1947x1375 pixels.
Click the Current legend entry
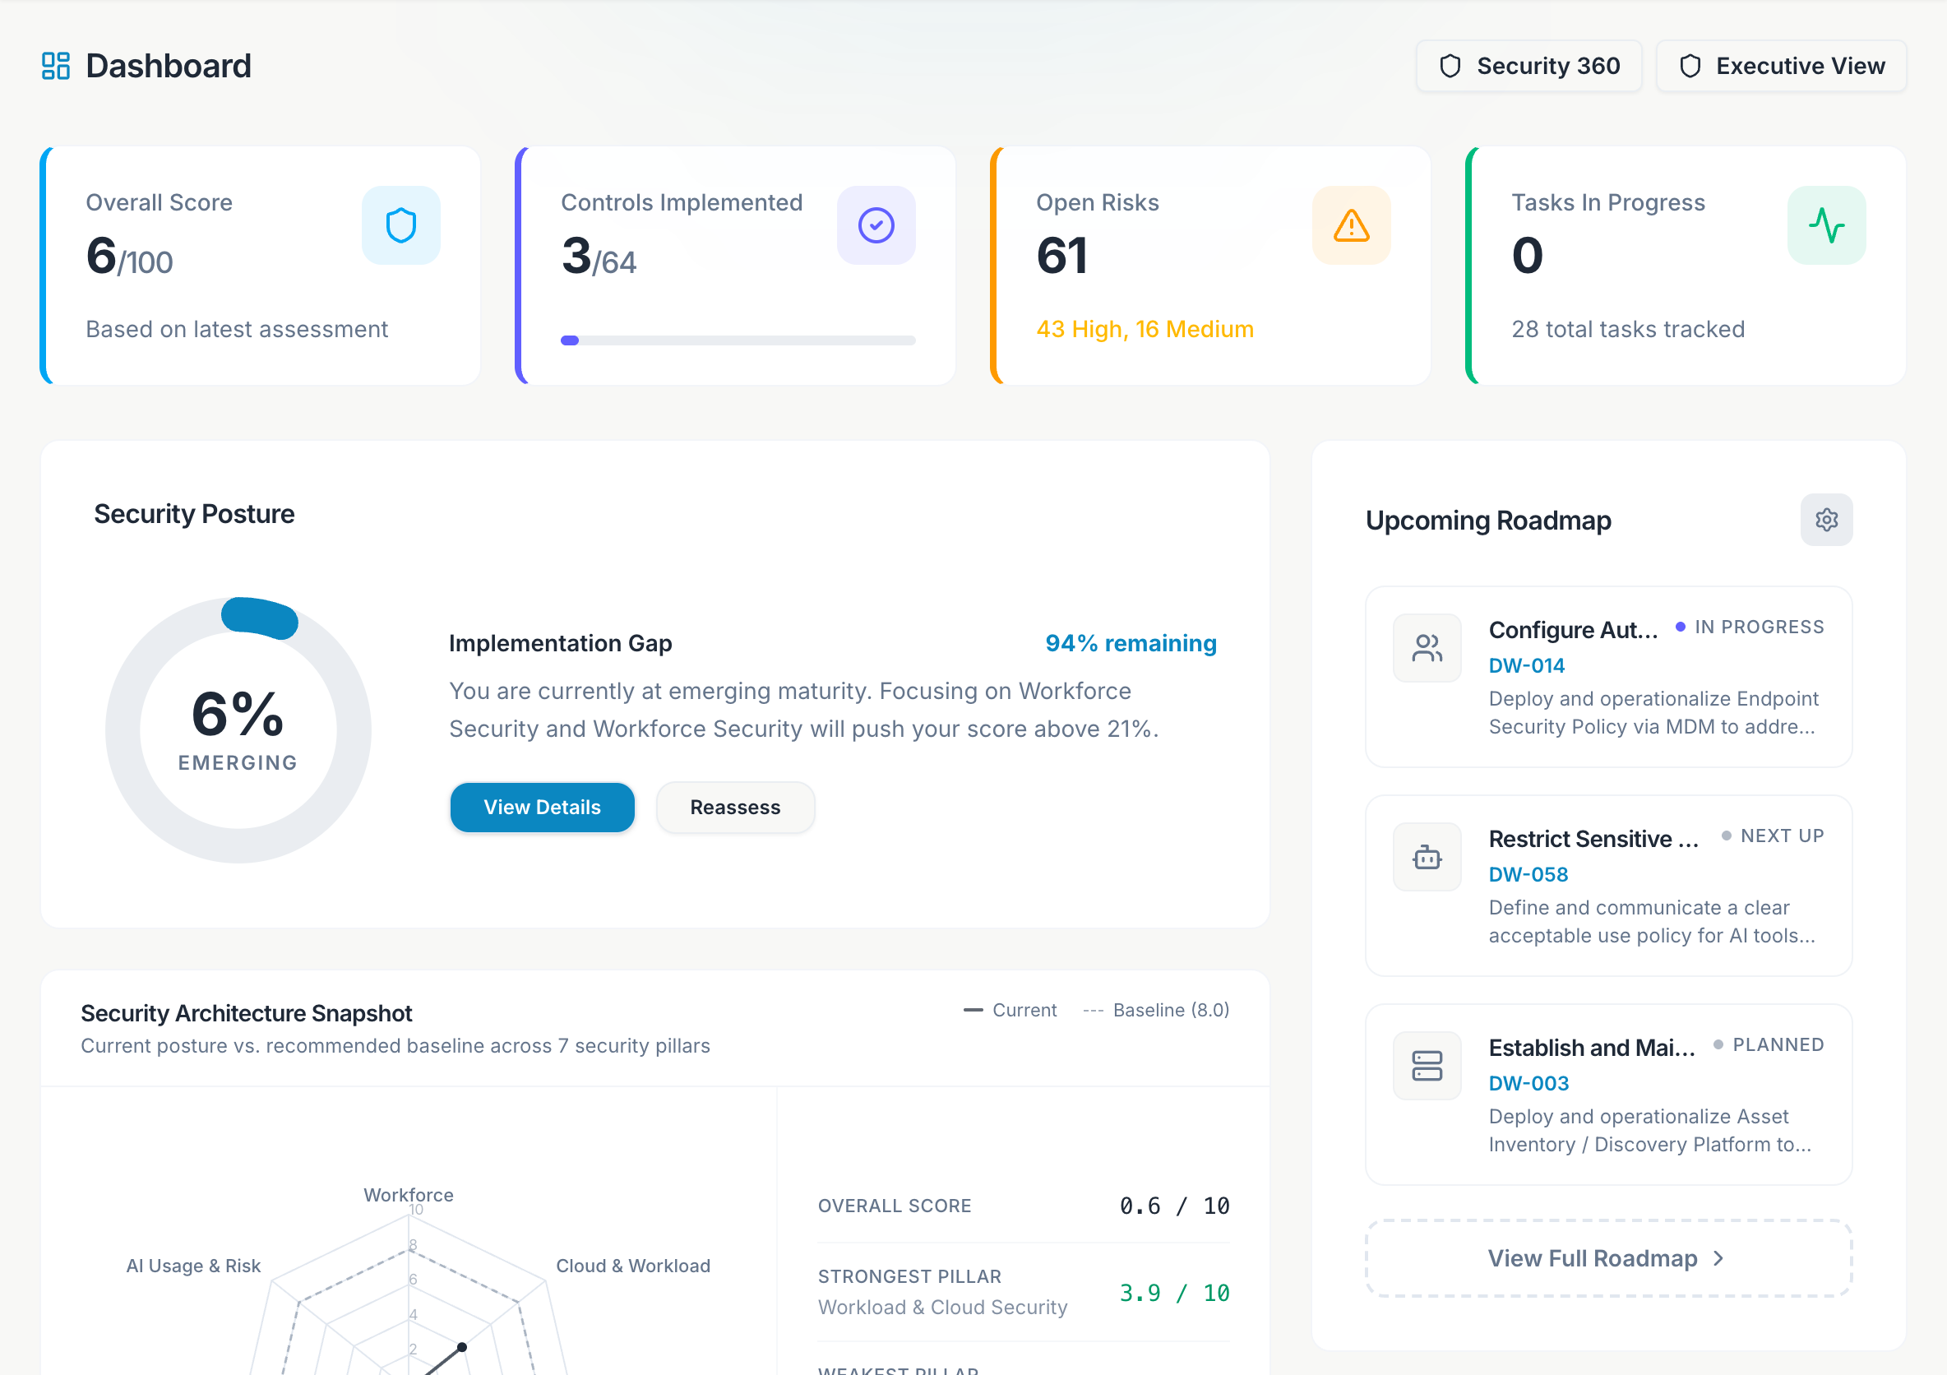1010,1010
